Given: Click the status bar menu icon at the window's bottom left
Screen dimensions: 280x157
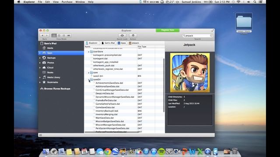Looking at the screenshot, I should pos(41,135).
